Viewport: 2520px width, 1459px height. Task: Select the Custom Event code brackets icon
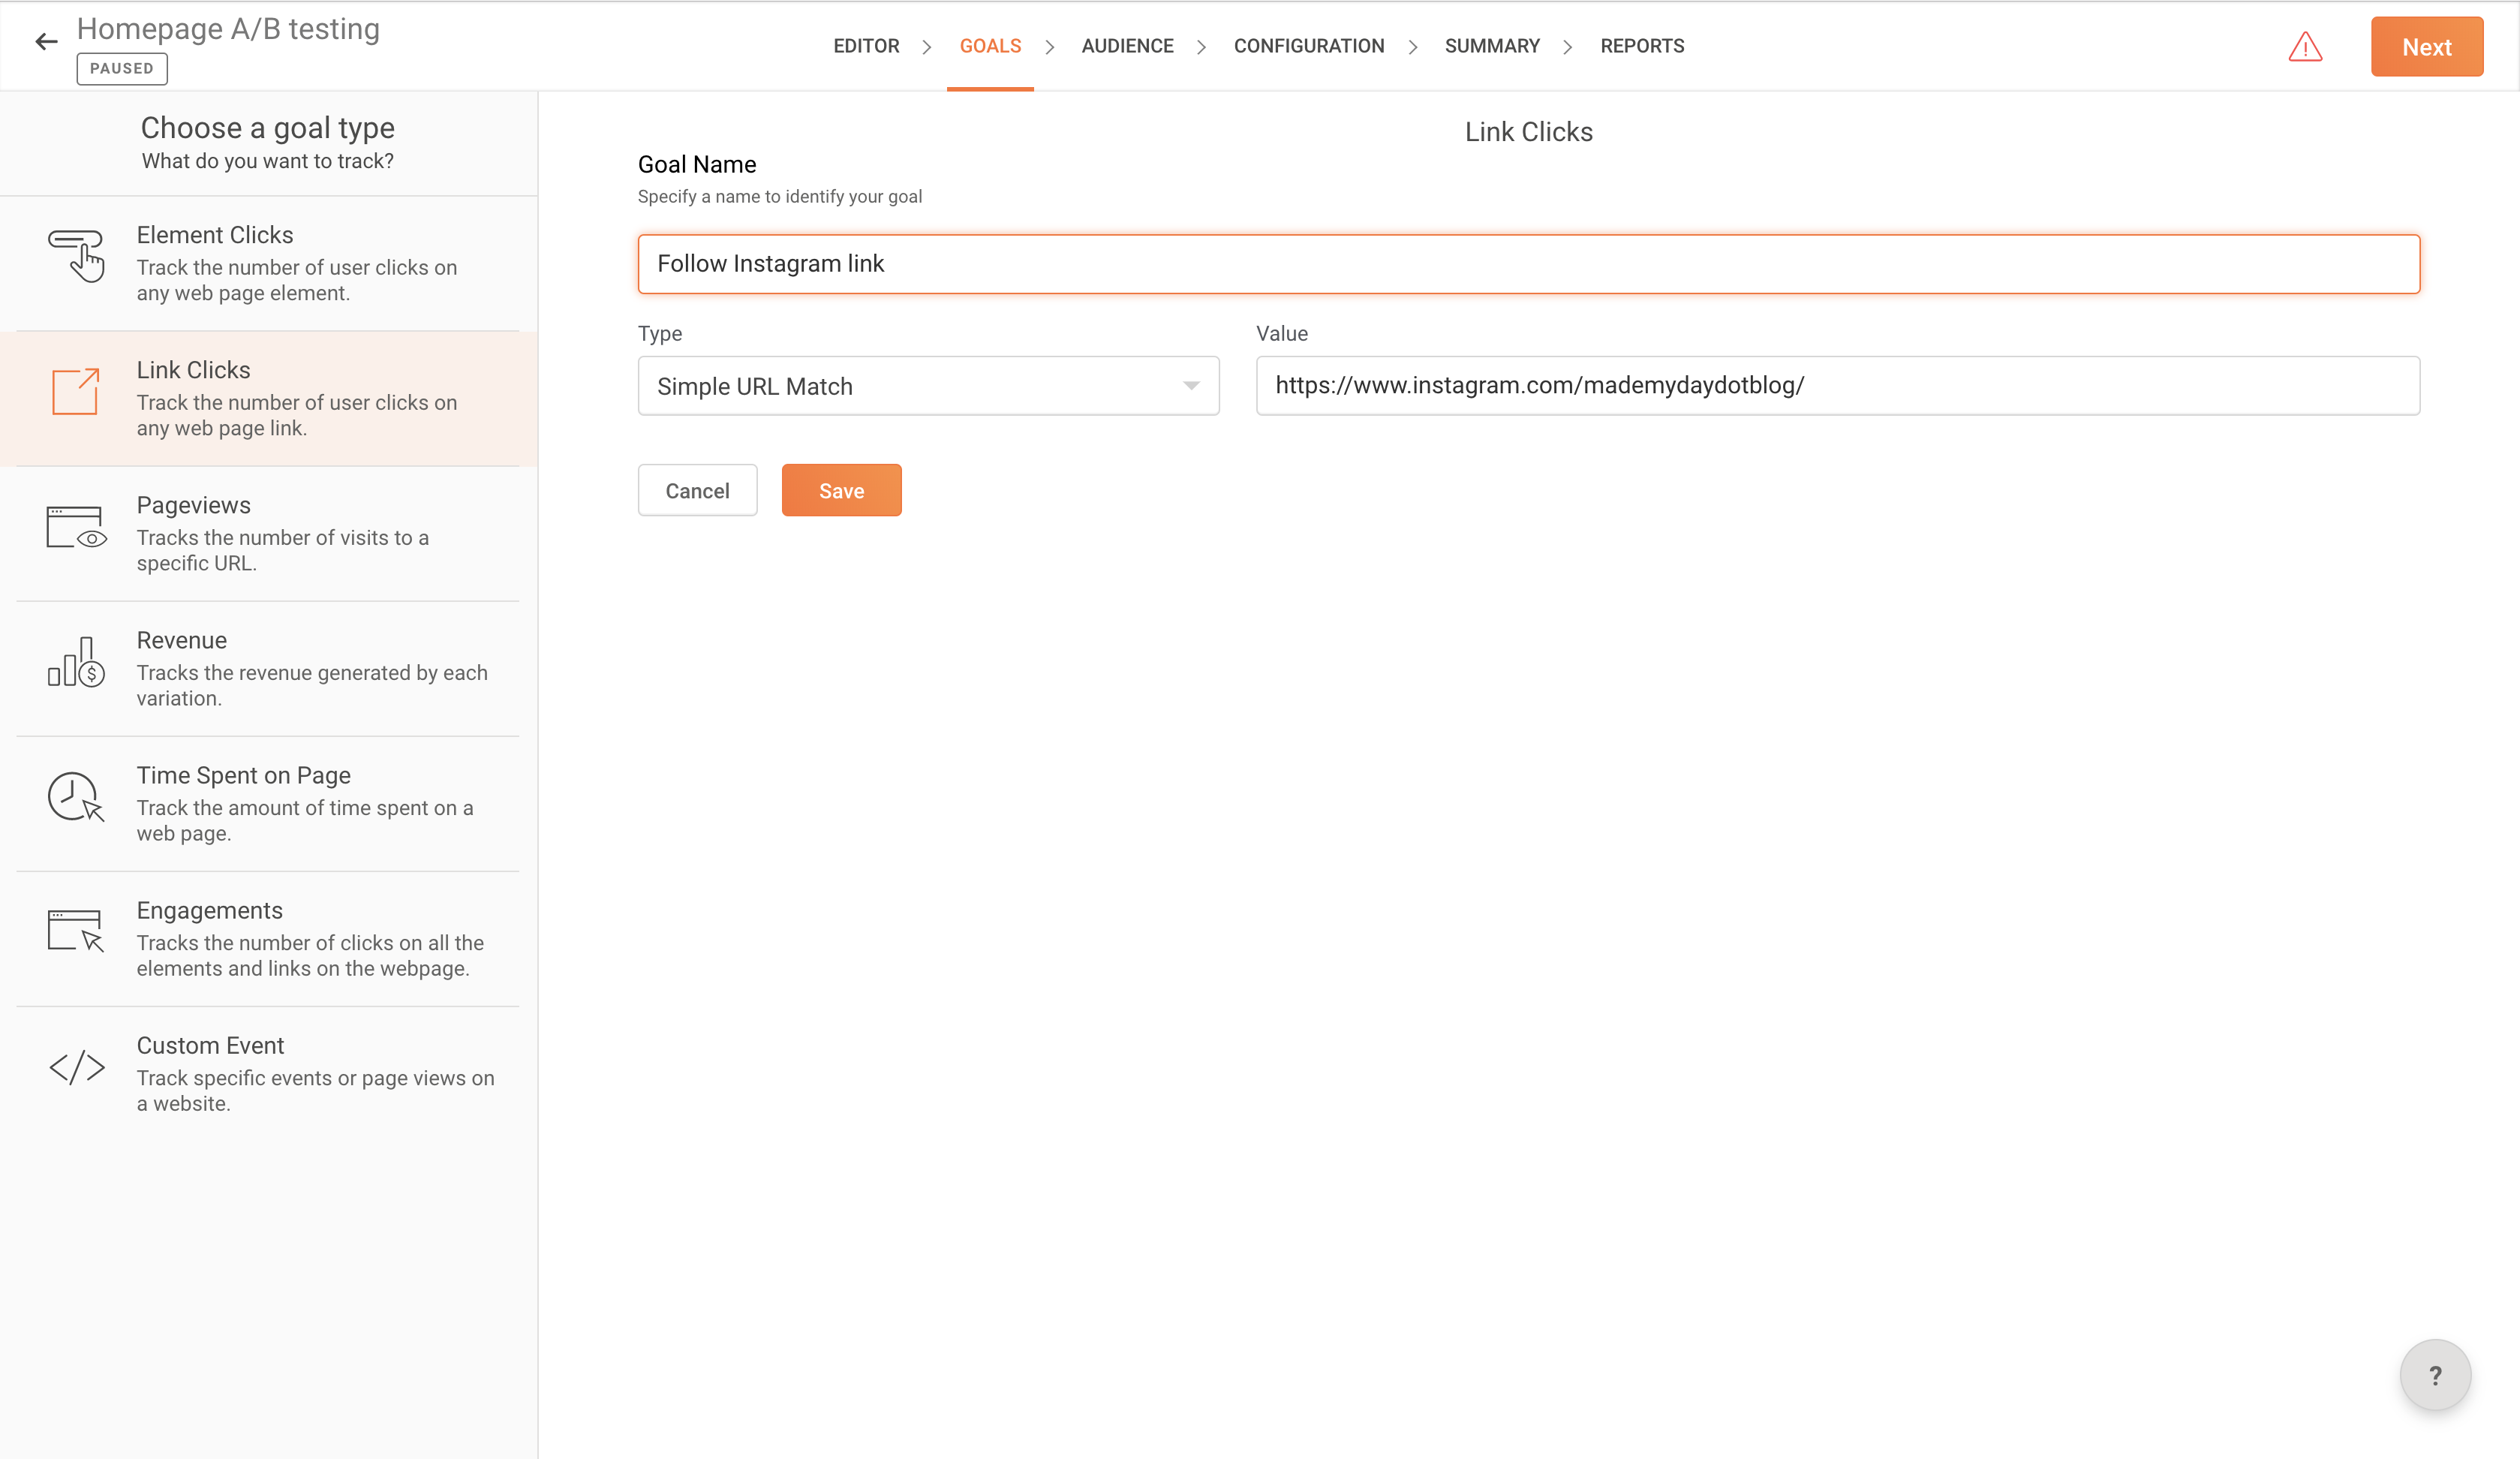(76, 1067)
